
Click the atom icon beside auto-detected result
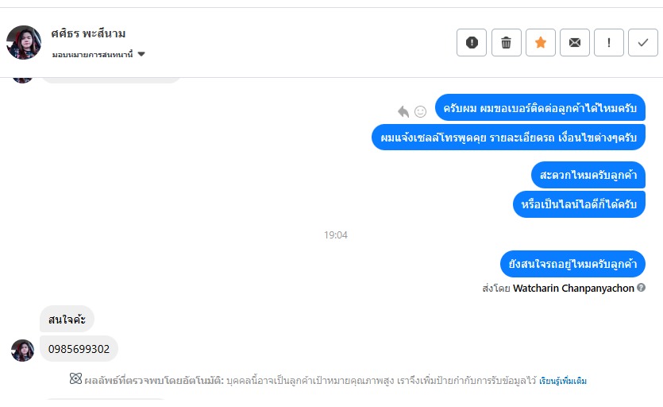[75, 379]
